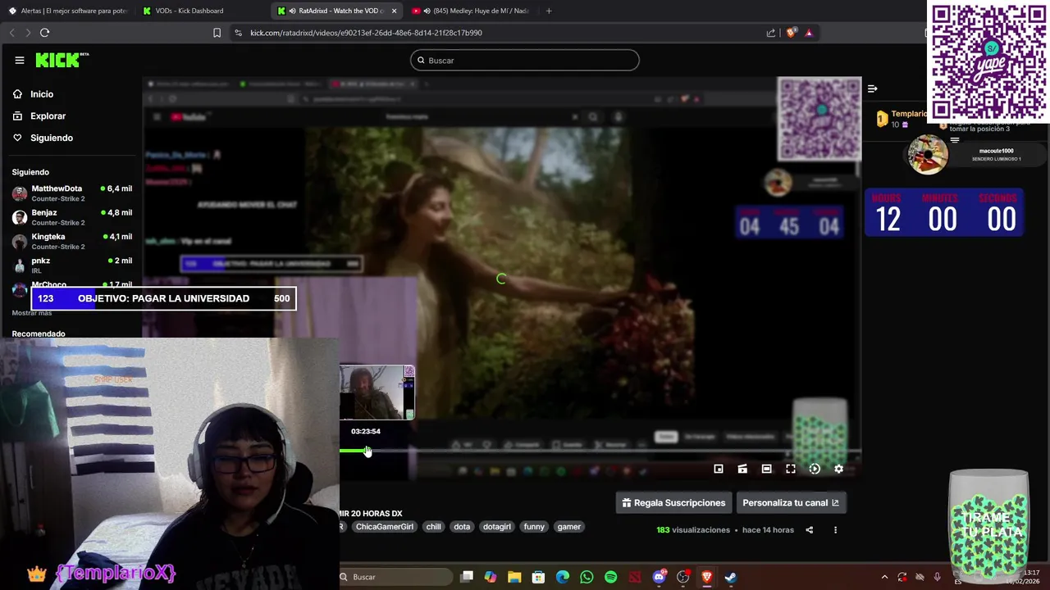Click the clip creation icon
This screenshot has height=590, width=1050.
pos(742,469)
